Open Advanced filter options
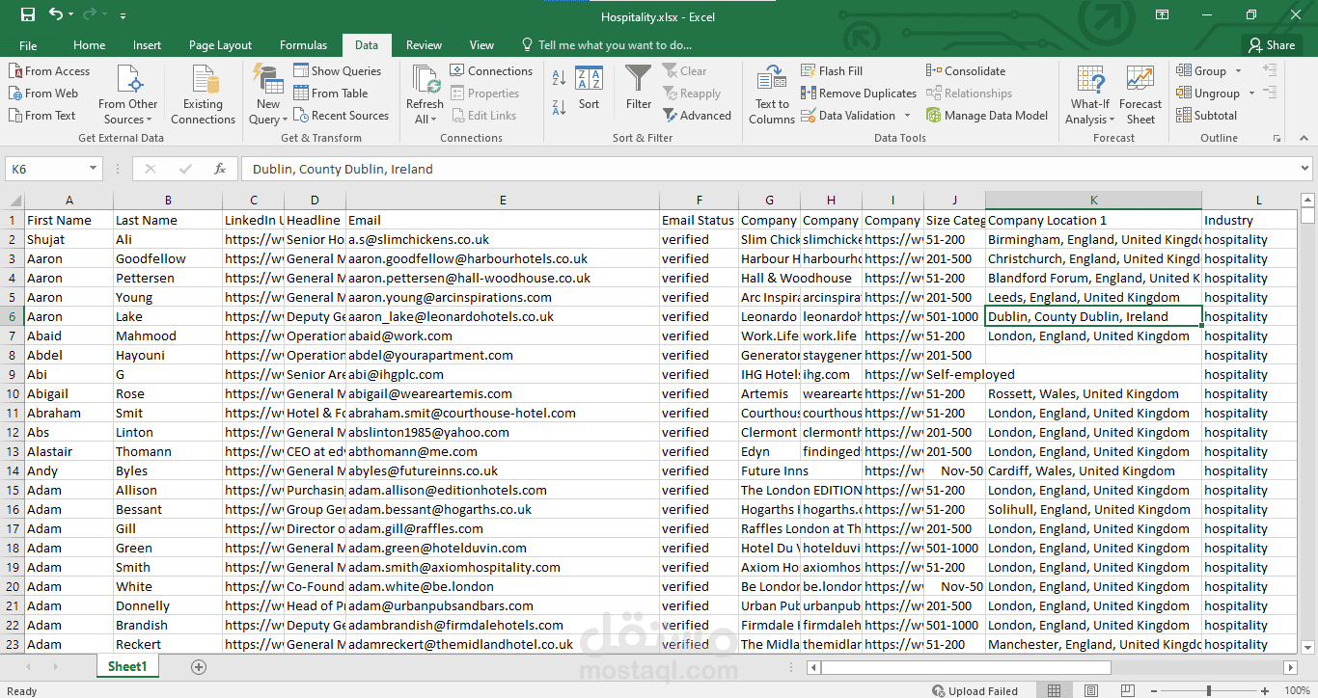Viewport: 1318px width, 698px height. coord(697,116)
